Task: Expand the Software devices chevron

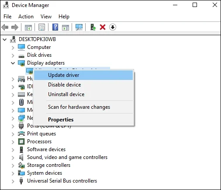Action: [13, 150]
